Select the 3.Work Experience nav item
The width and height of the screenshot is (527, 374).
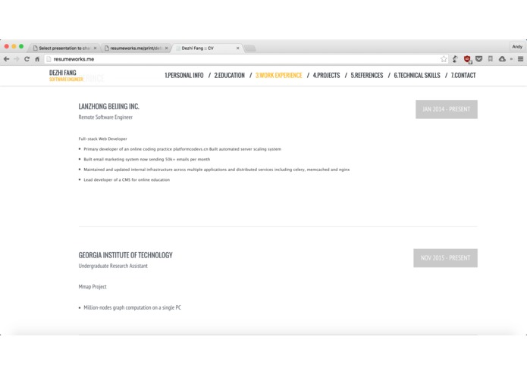tap(279, 76)
